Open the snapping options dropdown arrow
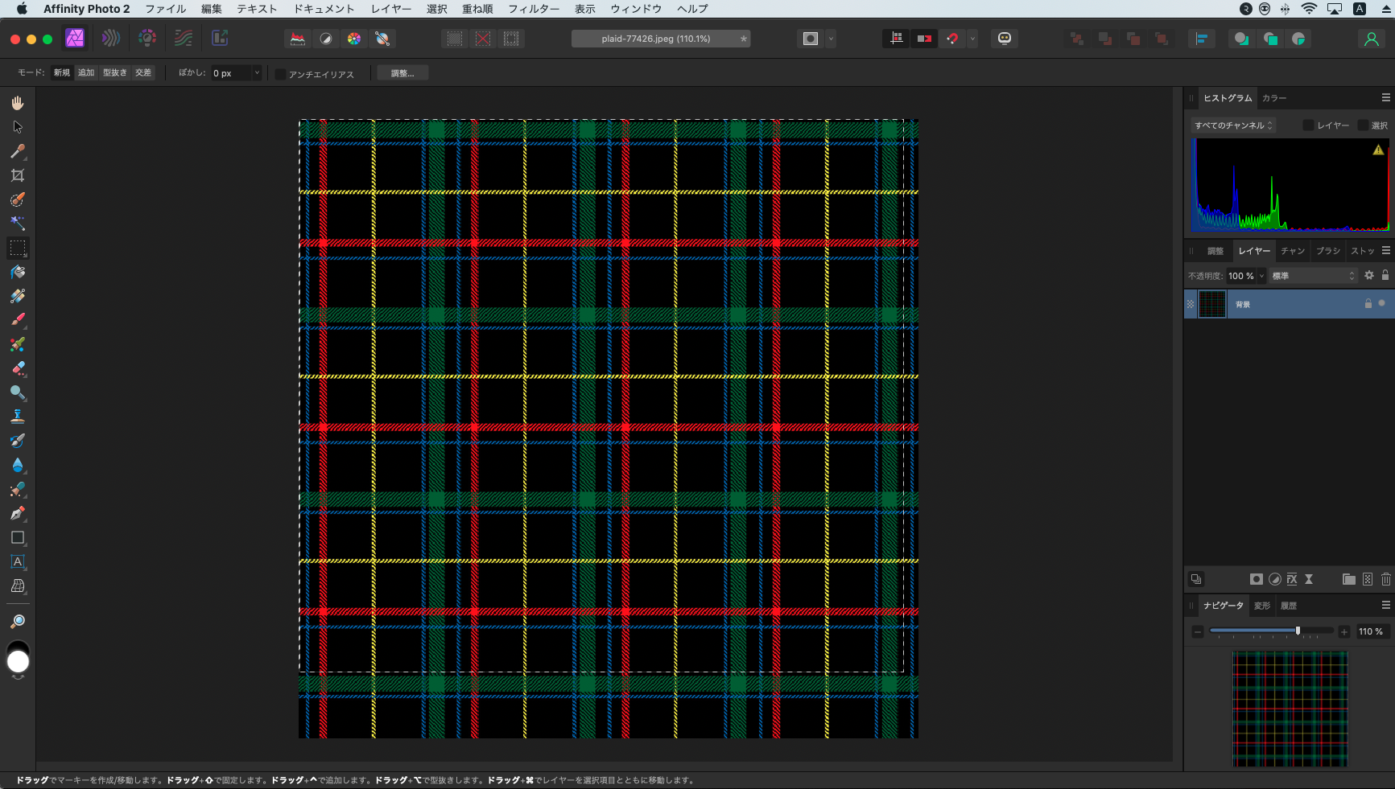 (x=972, y=39)
